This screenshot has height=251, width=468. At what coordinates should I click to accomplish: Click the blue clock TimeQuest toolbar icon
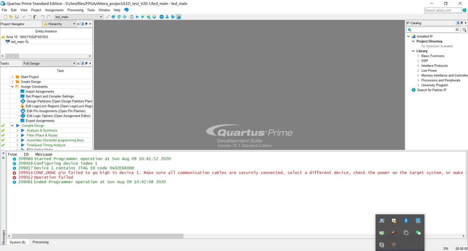162,17
